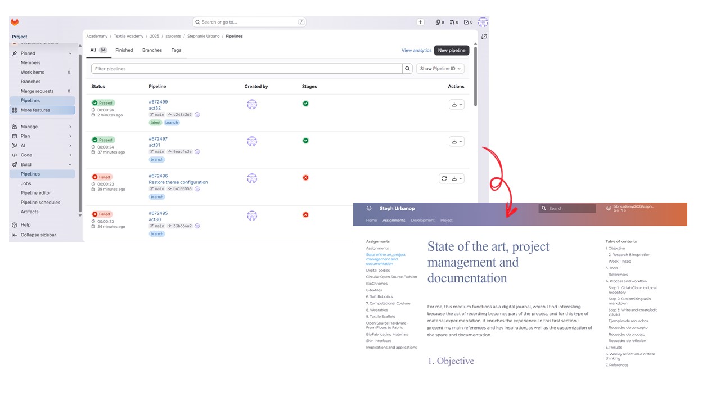Click the creator avatar for pipeline #672499
The height and width of the screenshot is (405, 720).
[x=252, y=104]
